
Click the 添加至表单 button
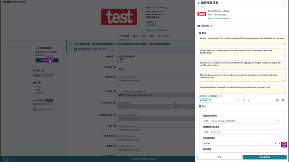264,157
